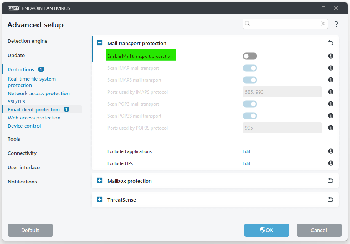Toggle Scan IMAPS mail transport switch
Screen dimensions: 350x244
250,80
